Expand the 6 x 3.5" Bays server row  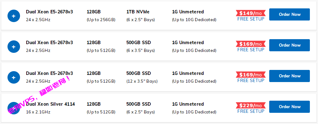13,47
